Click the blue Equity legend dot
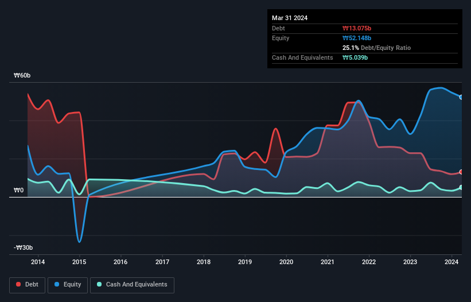The image size is (471, 302). coord(57,284)
